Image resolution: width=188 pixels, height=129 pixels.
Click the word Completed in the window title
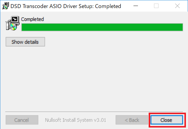(108, 6)
